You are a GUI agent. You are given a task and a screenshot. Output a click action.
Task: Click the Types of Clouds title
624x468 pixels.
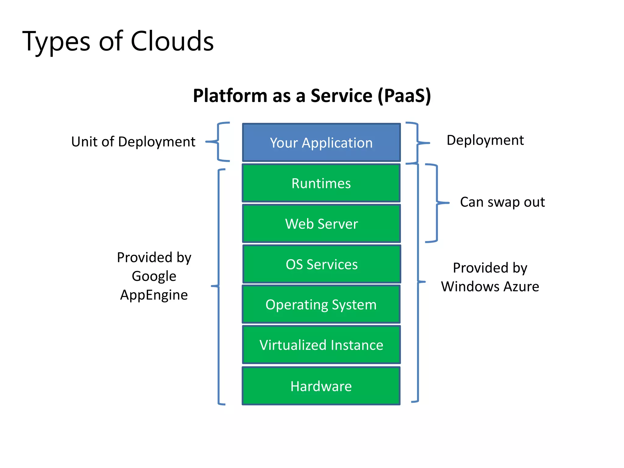point(118,41)
